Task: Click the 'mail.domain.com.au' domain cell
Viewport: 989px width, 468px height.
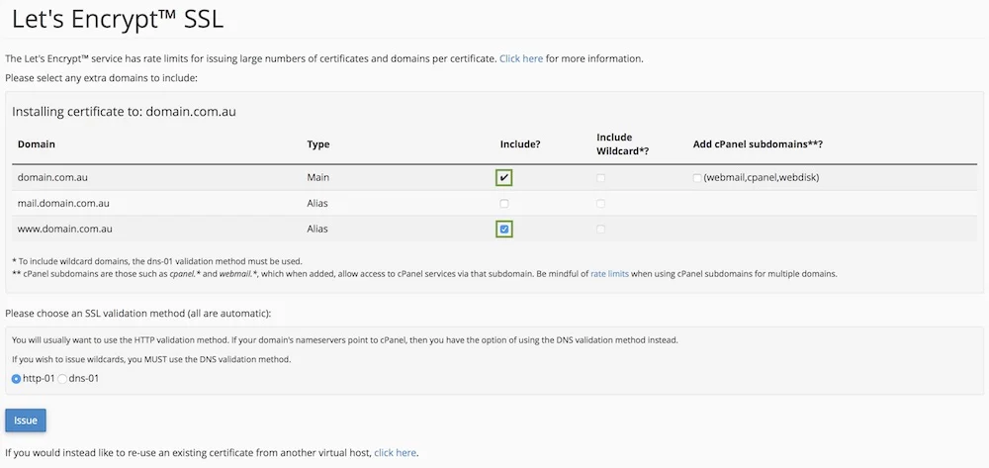Action: [63, 204]
